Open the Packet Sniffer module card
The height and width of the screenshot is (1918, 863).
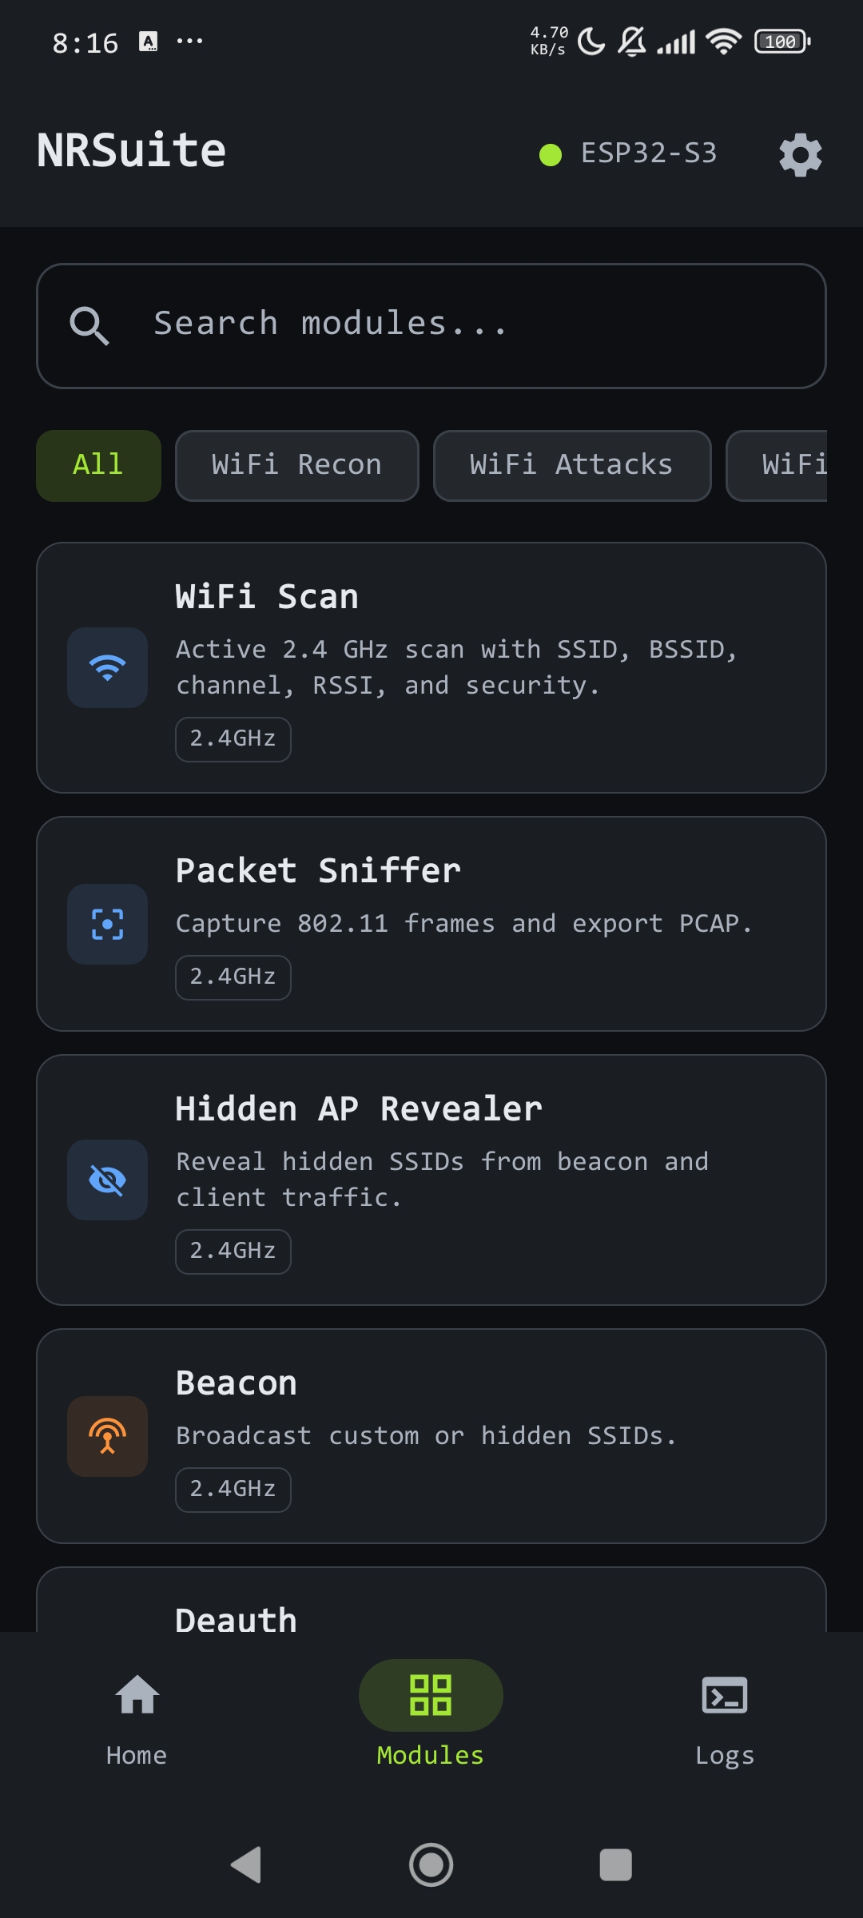tap(431, 924)
